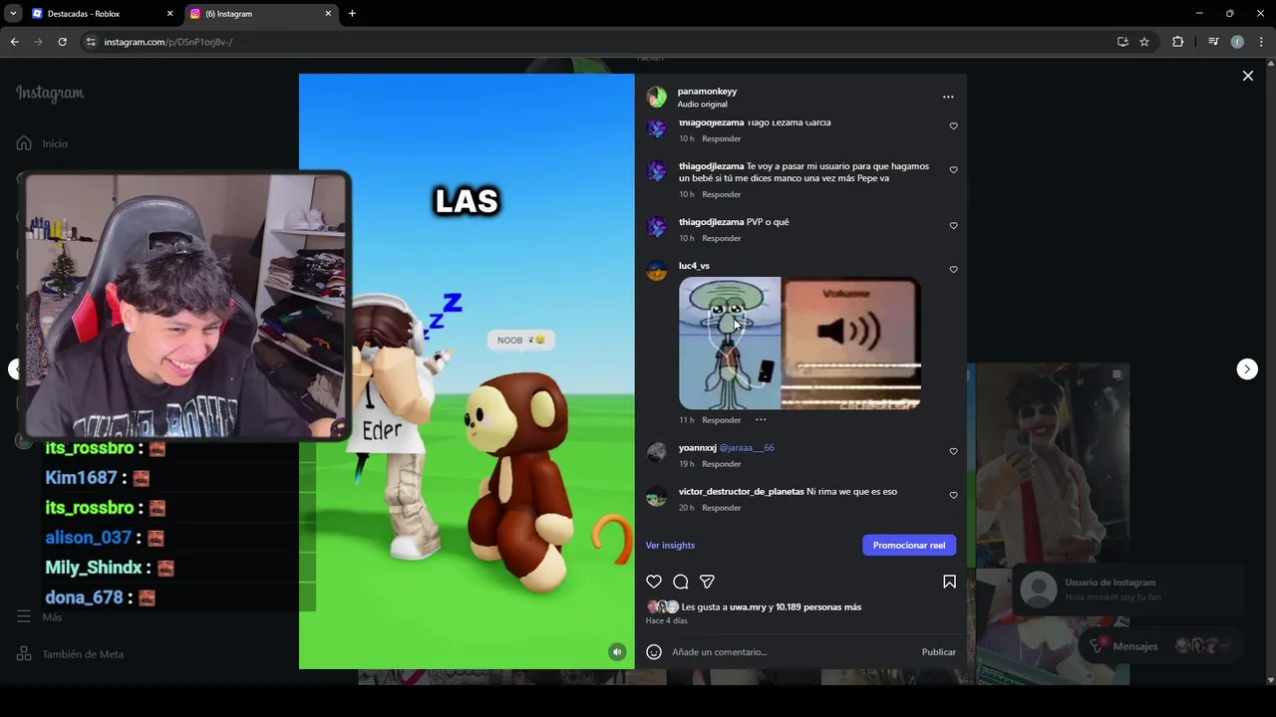Like thiagodjlezama PVP o qué comment
The width and height of the screenshot is (1276, 717).
point(953,226)
